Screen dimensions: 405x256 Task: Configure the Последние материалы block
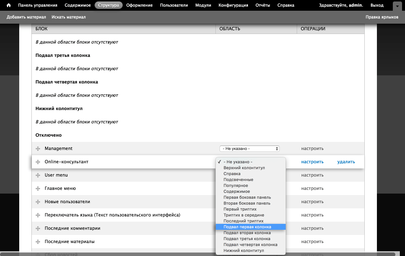(312, 242)
